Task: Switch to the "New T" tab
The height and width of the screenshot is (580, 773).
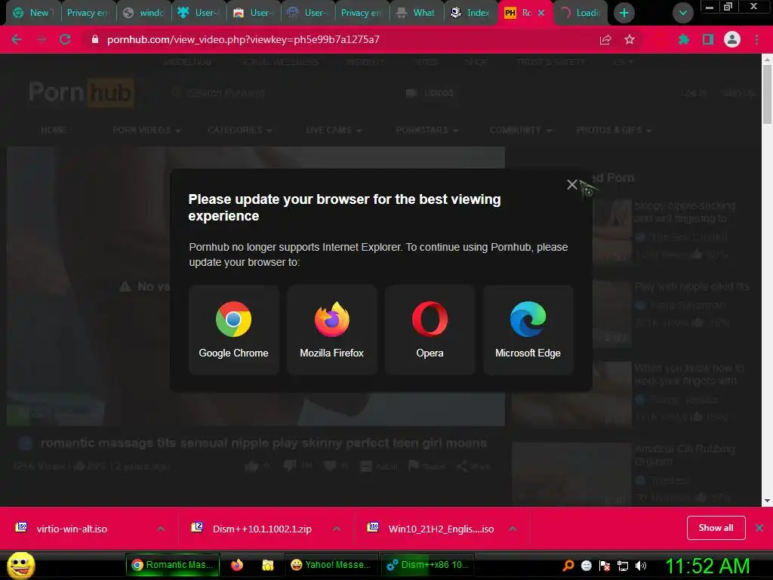Action: pyautogui.click(x=33, y=13)
